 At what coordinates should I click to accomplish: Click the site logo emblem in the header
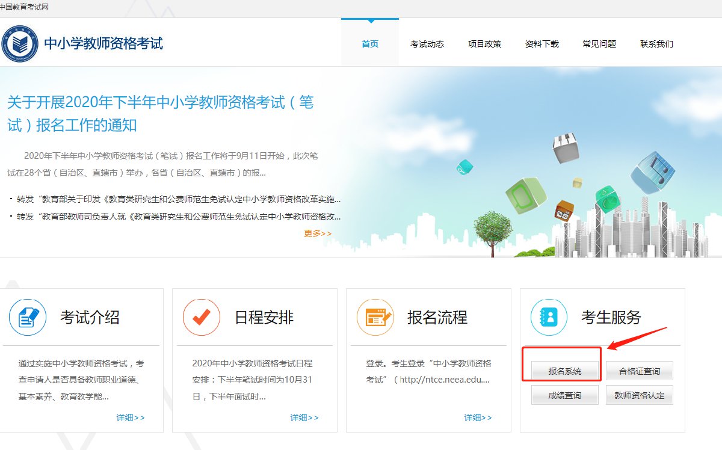19,43
